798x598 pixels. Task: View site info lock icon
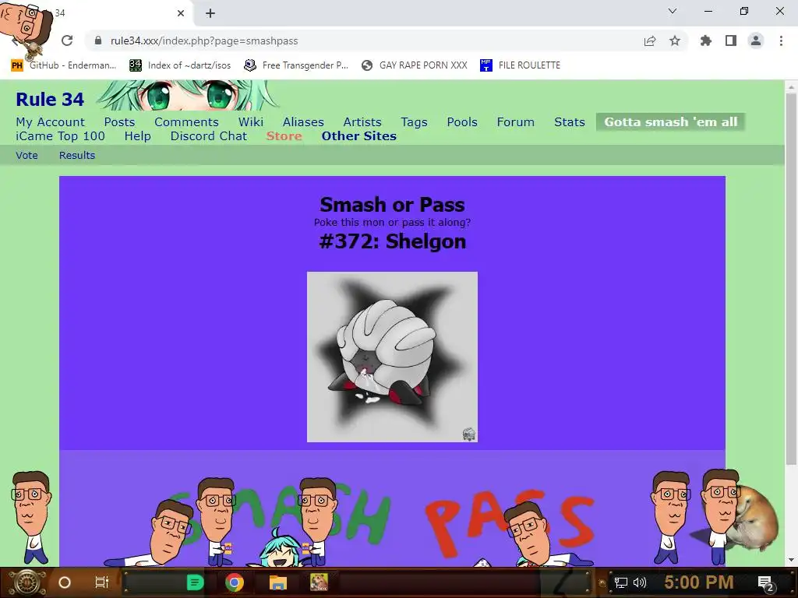[x=98, y=40]
